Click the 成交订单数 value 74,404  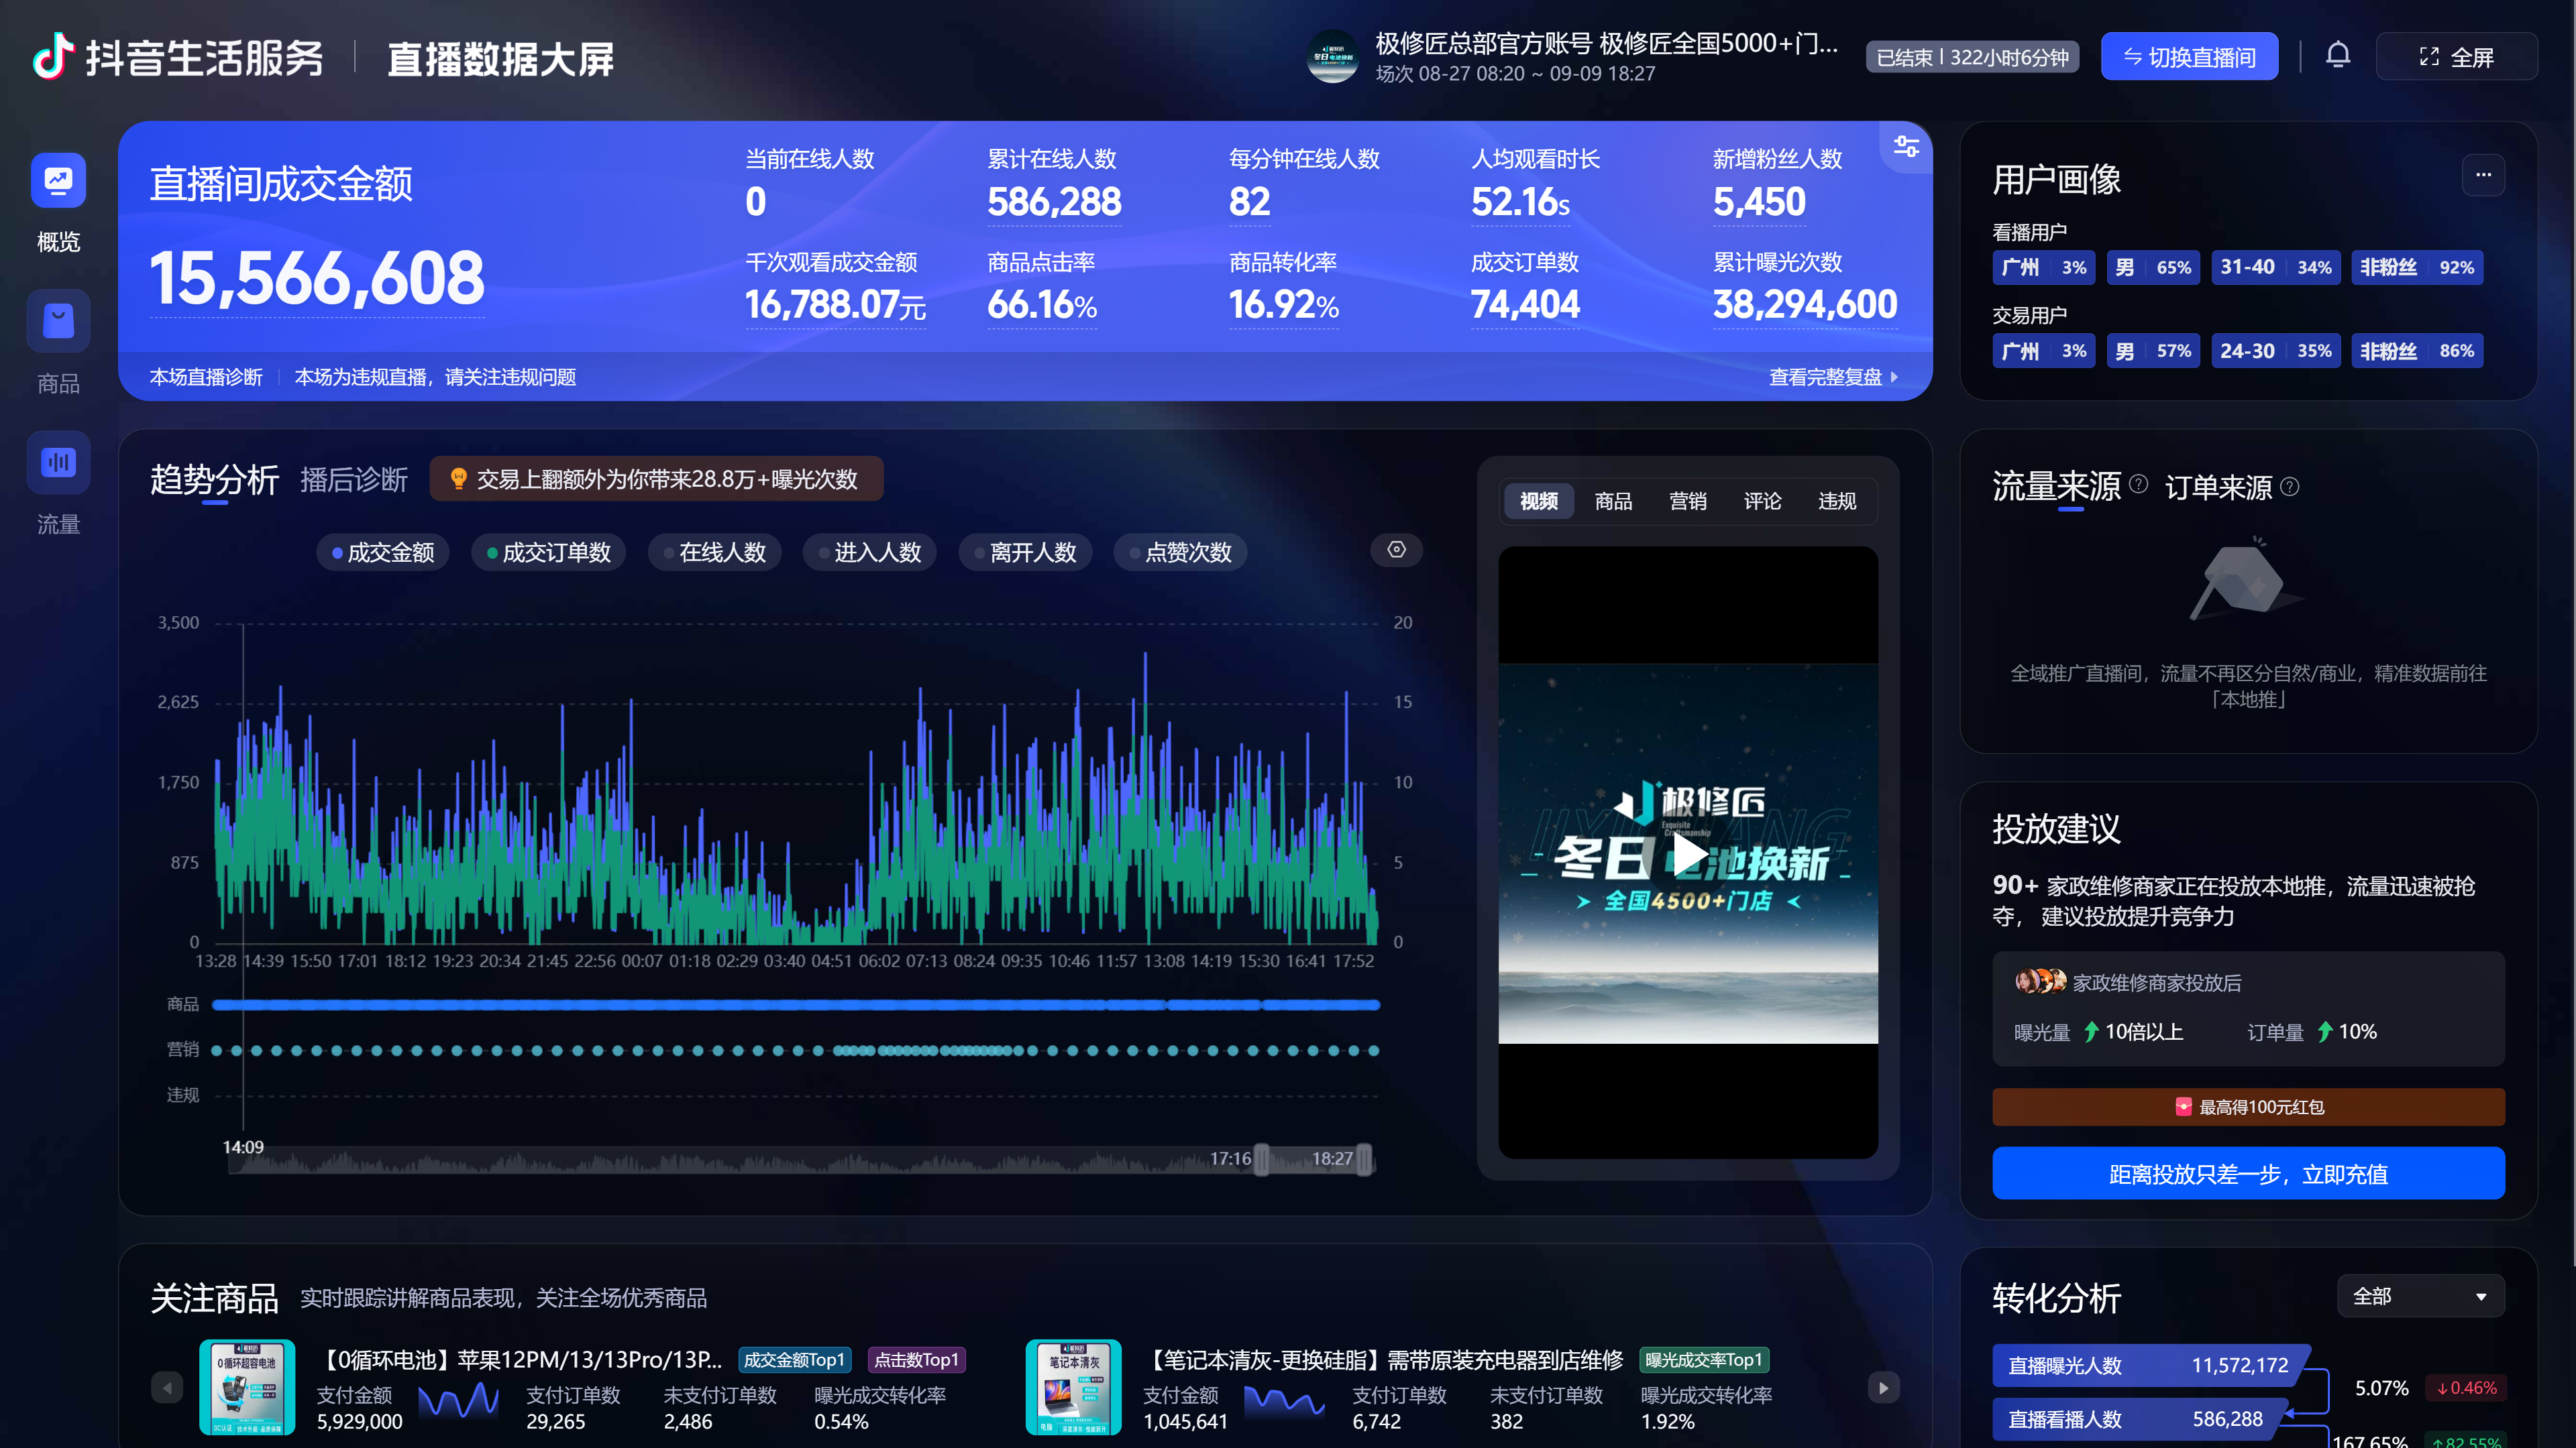(1525, 305)
